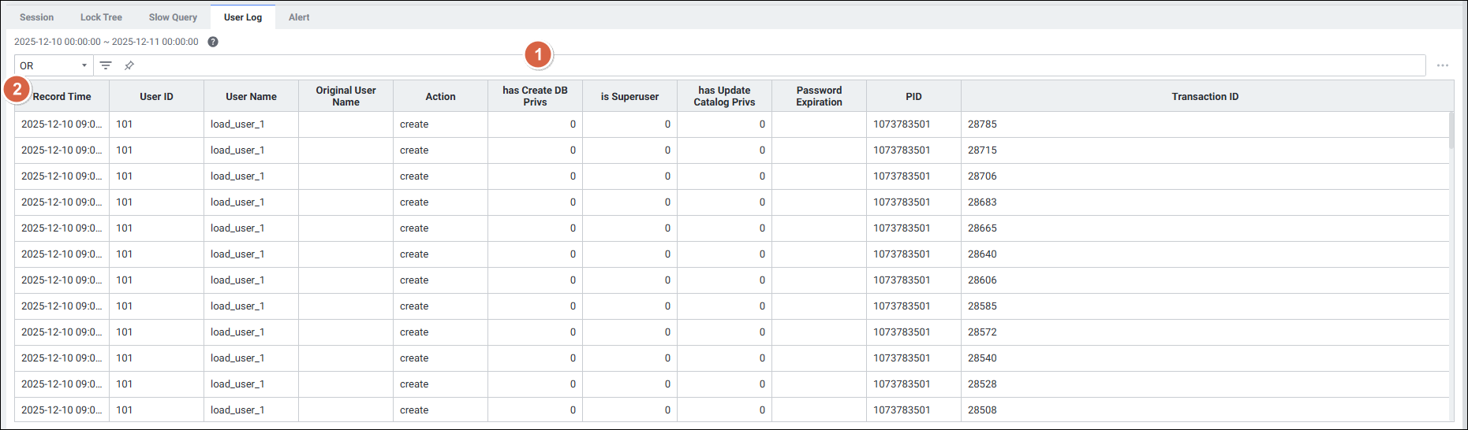Sort by User ID column header
This screenshot has height=430, width=1468.
156,96
